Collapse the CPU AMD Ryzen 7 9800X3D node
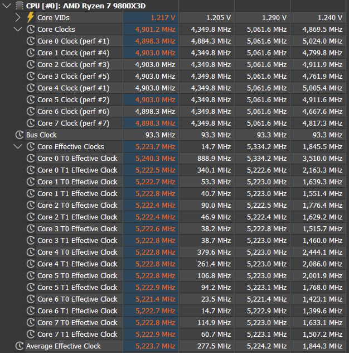This screenshot has width=349, height=353. point(7,6)
